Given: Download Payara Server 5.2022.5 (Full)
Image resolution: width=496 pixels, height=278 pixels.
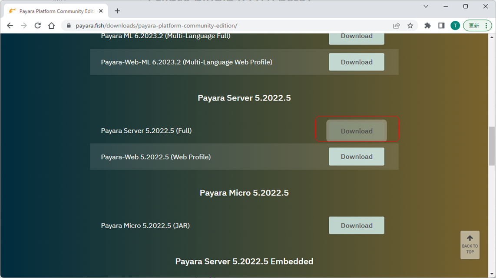Looking at the screenshot, I should [357, 131].
